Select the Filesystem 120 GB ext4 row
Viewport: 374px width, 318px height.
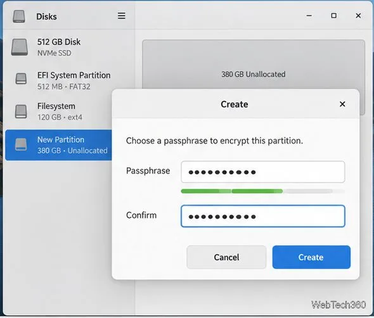(x=58, y=111)
